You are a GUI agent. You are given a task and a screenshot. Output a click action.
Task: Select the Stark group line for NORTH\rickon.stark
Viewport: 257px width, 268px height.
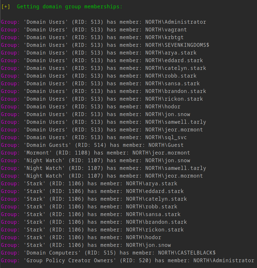(x=92, y=230)
